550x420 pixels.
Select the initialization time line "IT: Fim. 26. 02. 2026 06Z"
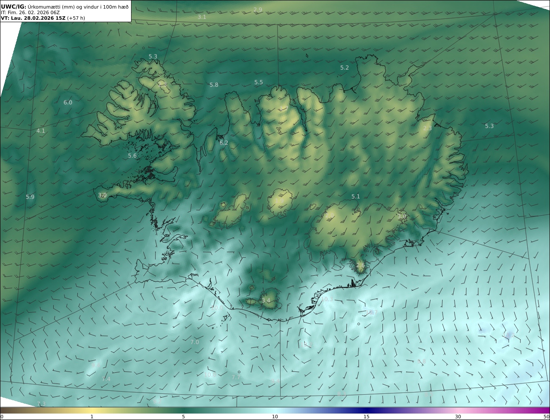click(x=31, y=12)
